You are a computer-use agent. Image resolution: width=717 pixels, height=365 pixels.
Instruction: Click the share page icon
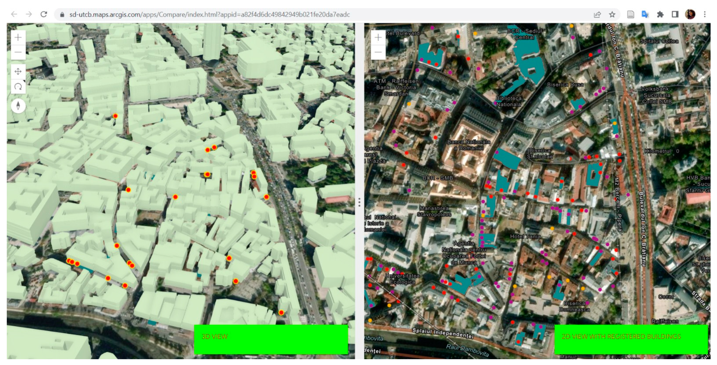pos(597,14)
